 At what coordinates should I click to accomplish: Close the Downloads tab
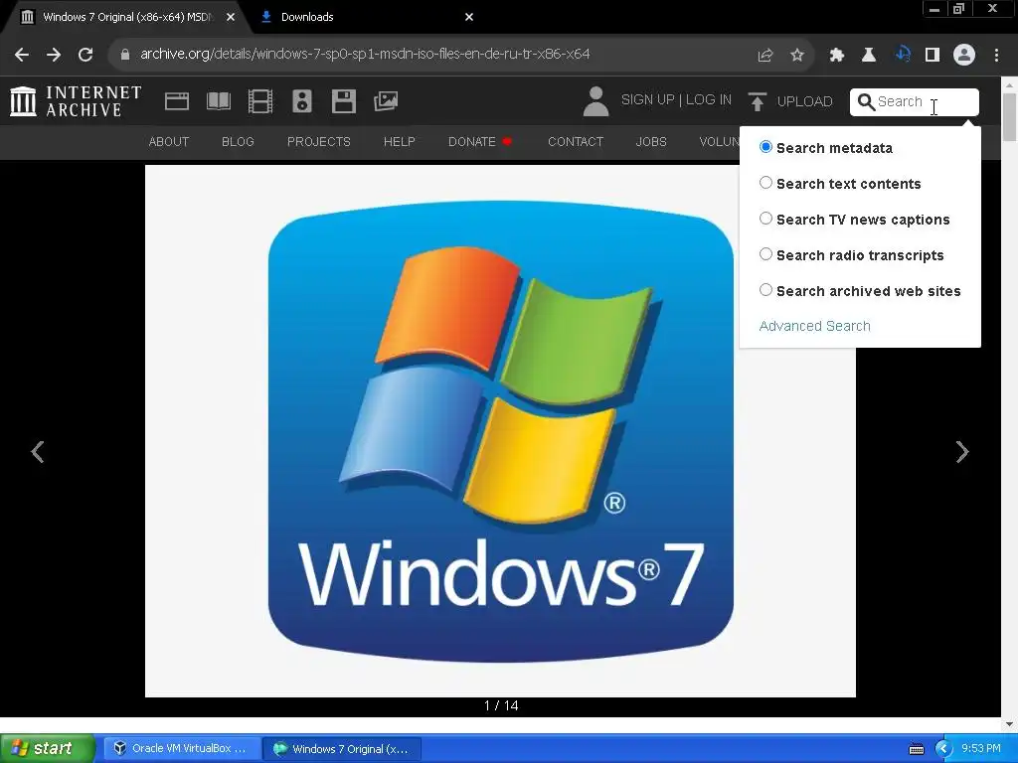pyautogui.click(x=469, y=18)
